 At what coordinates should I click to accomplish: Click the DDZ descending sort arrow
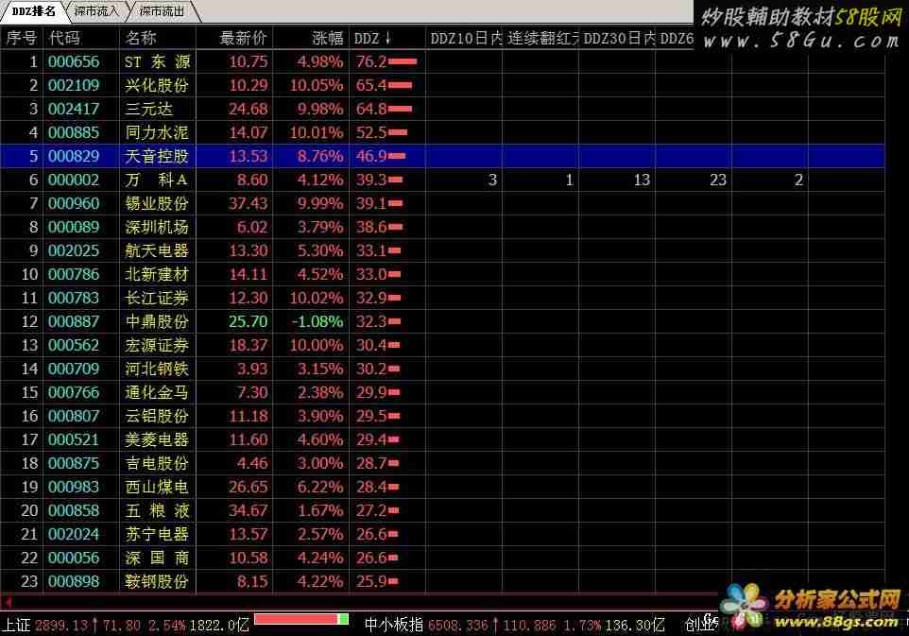point(387,38)
